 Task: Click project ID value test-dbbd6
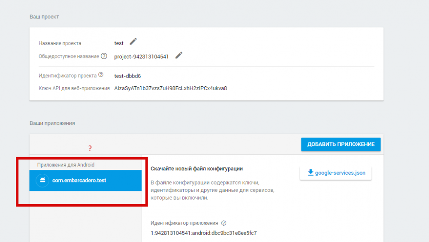coord(127,76)
